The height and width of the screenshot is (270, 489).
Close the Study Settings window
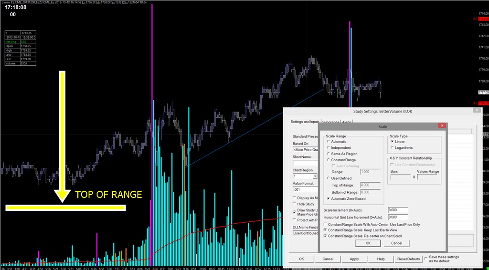tap(477, 111)
